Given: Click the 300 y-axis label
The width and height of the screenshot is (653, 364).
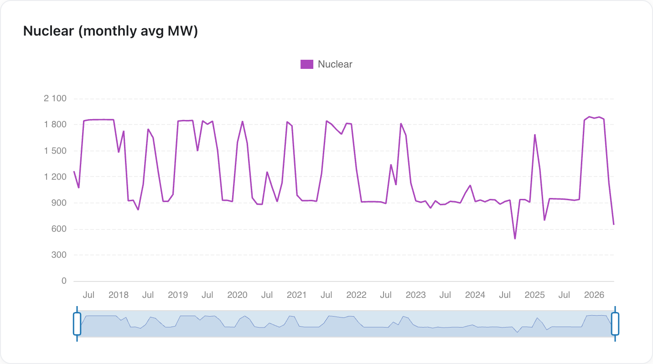Looking at the screenshot, I should point(58,255).
